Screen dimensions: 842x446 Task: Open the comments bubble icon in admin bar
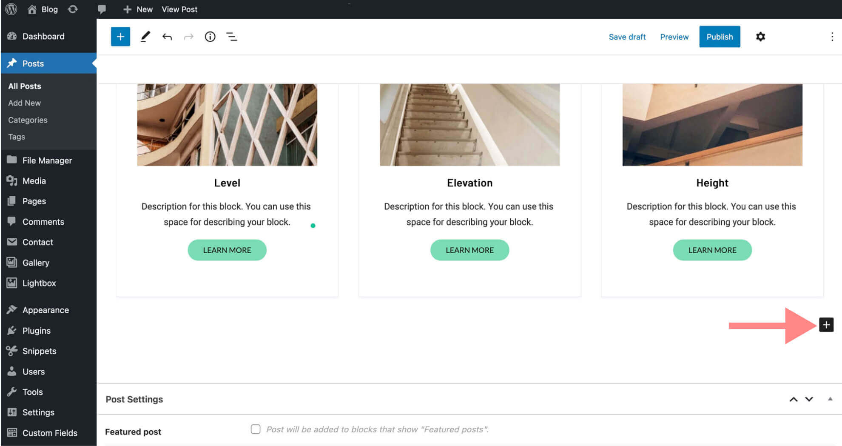[102, 9]
